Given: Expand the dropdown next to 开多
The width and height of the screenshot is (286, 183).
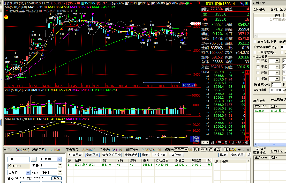Looking at the screenshot, I should [x=277, y=61].
